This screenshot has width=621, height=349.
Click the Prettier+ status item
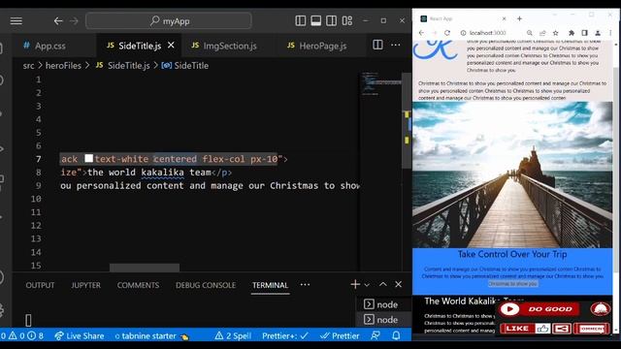[284, 336]
